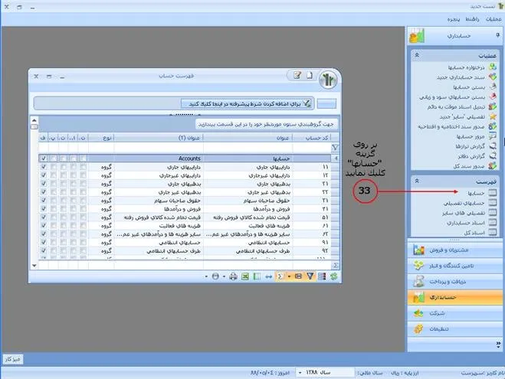The width and height of the screenshot is (505, 379).
Task: Open the درختواره حسابها accounts tree icon
Action: [x=492, y=67]
